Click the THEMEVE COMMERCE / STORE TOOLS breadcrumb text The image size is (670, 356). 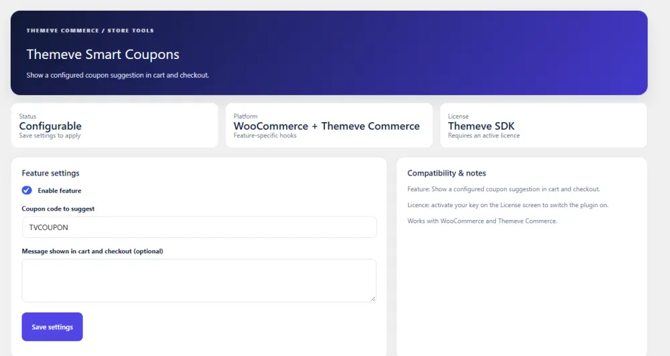click(x=90, y=30)
